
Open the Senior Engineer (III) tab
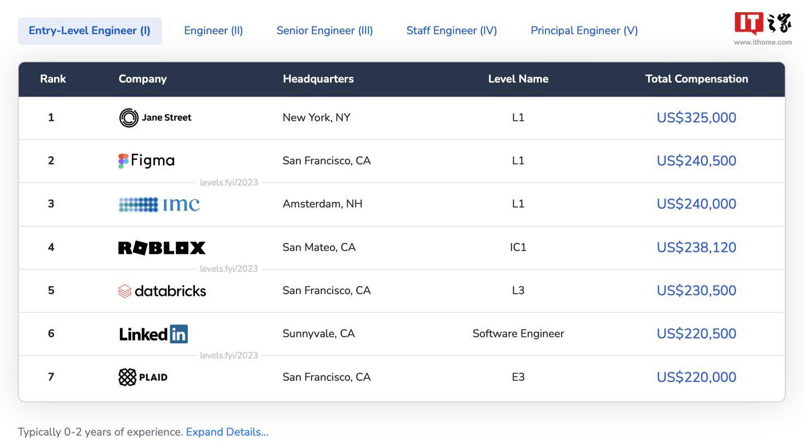pos(325,31)
